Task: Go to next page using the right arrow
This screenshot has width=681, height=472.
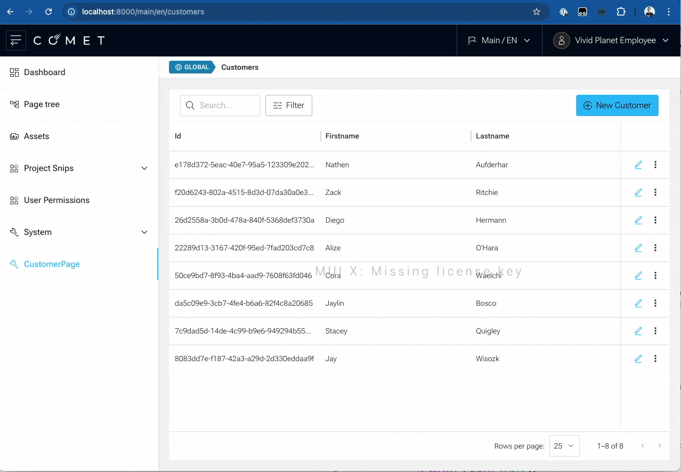Action: click(x=659, y=445)
